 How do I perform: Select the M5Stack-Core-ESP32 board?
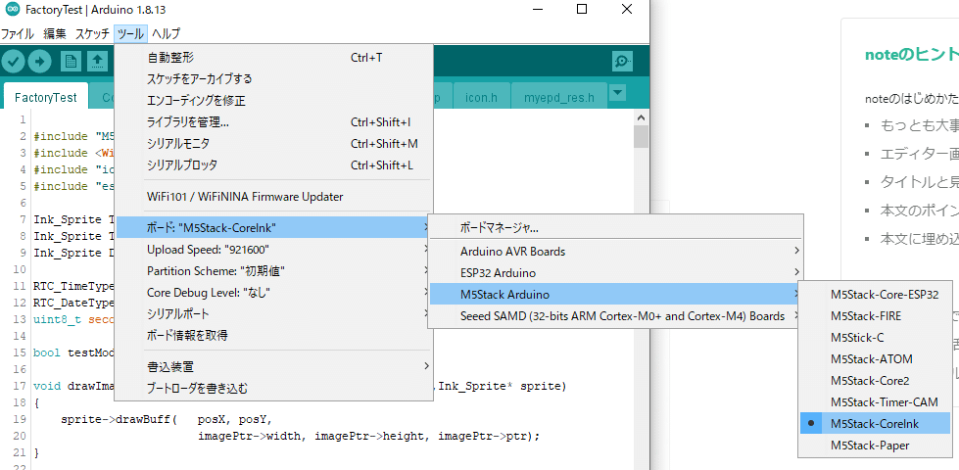[875, 294]
